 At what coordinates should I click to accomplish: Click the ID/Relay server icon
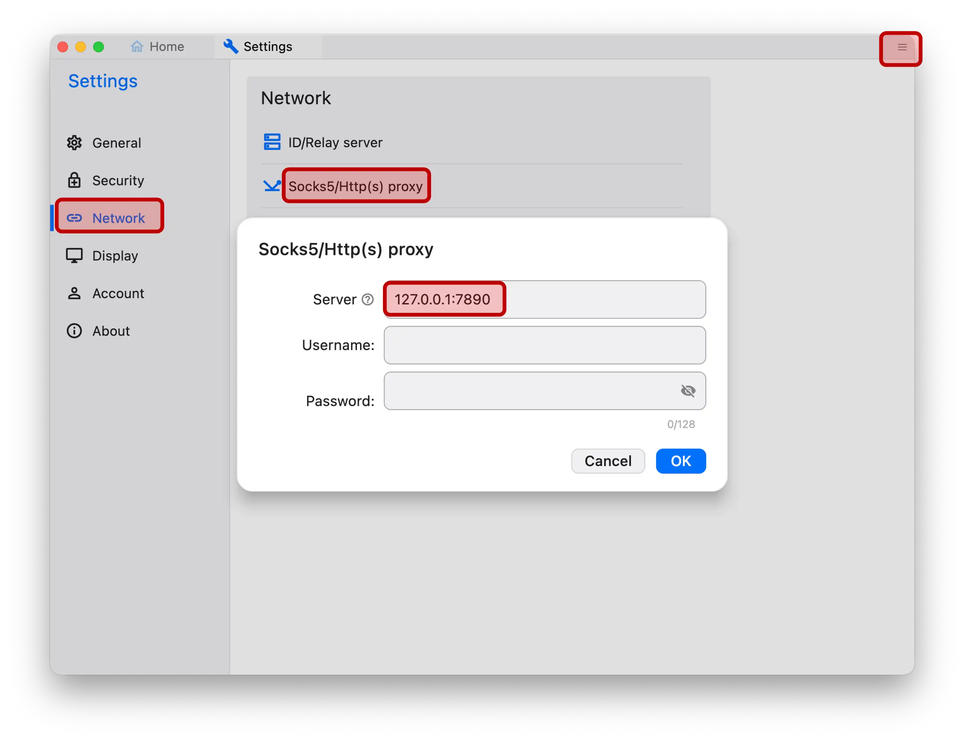tap(272, 142)
